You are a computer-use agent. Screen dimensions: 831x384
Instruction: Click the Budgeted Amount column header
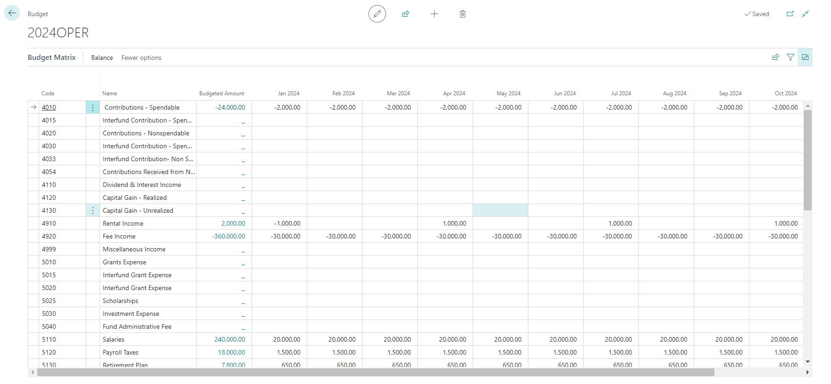tap(222, 93)
